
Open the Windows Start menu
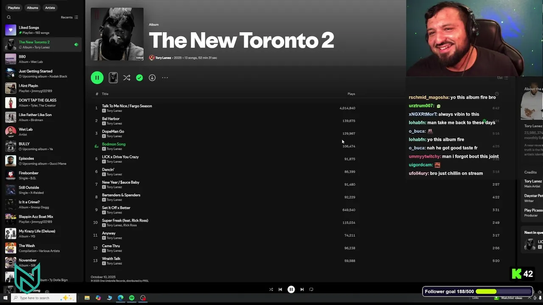[x=6, y=298]
